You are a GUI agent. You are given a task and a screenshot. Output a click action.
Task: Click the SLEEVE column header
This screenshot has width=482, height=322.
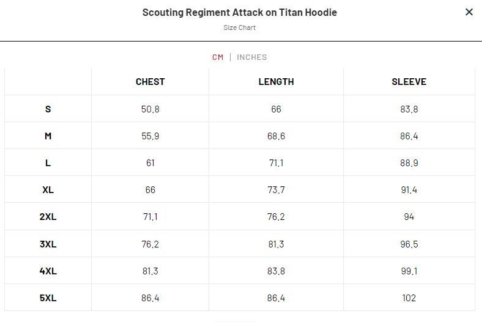pos(409,82)
